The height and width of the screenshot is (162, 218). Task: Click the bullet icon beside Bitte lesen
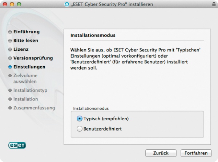(10, 41)
